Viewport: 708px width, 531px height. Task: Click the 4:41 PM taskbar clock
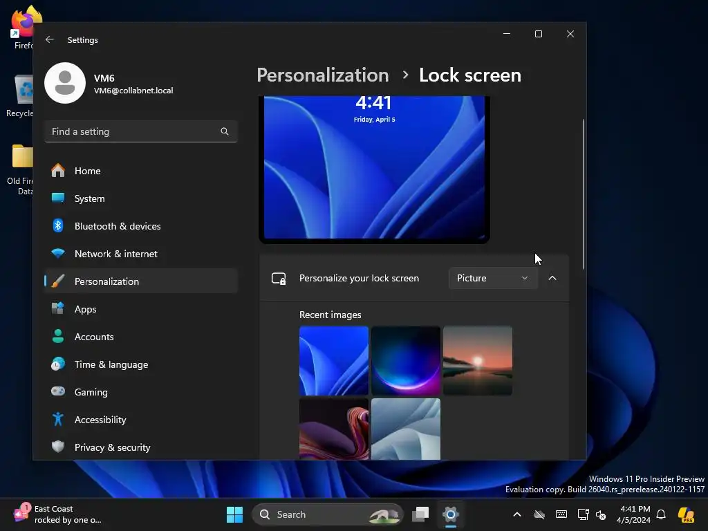tap(634, 514)
